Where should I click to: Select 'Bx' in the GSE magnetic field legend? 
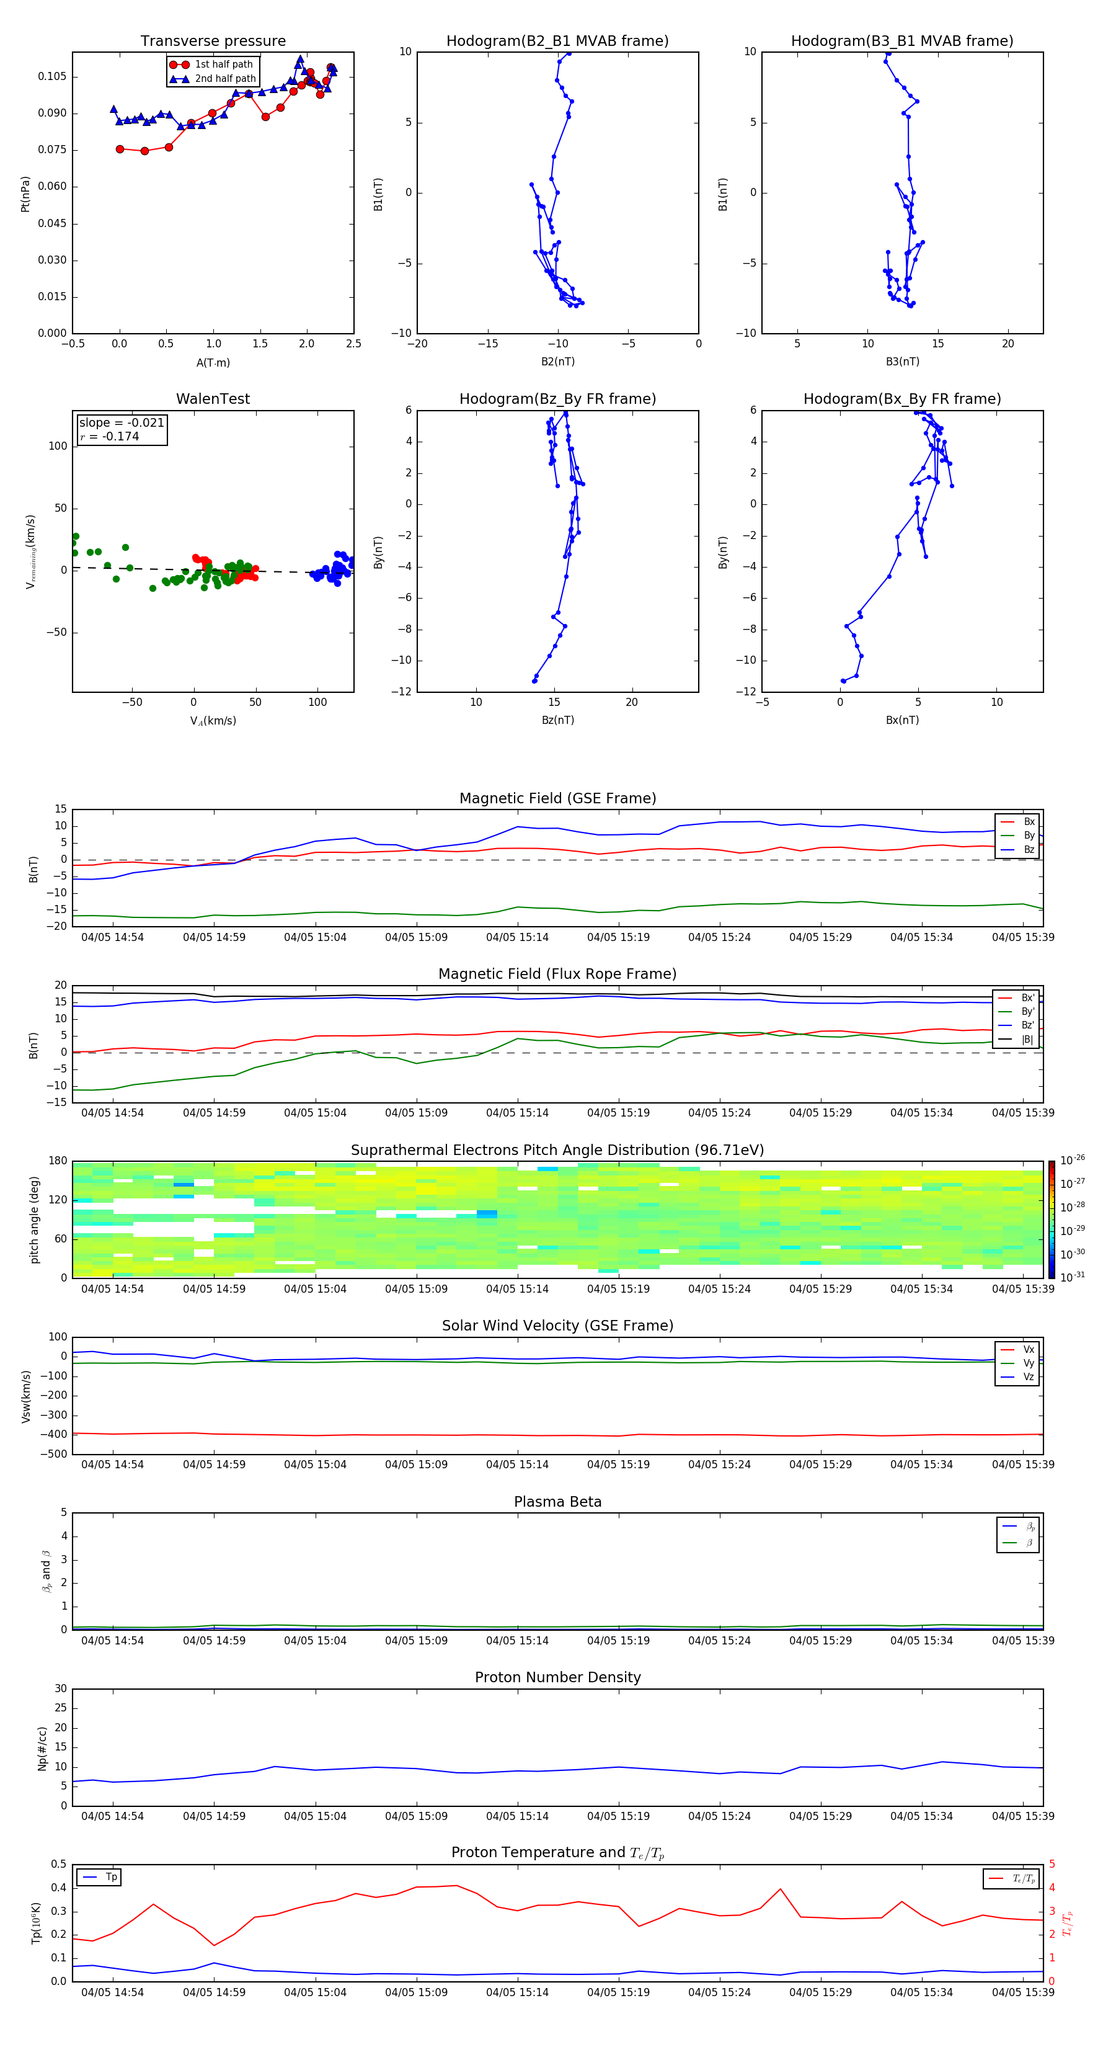click(1018, 822)
